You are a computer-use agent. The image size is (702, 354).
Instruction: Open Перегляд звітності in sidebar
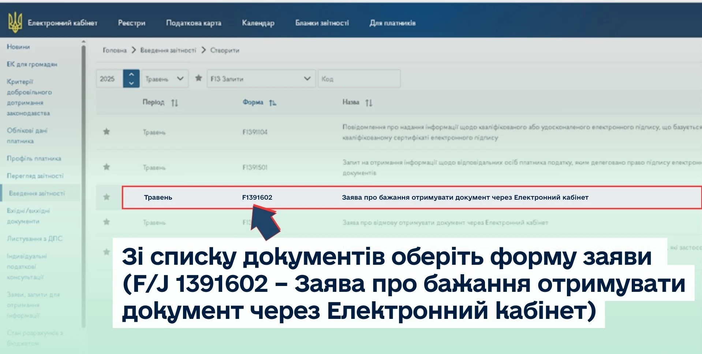(x=35, y=176)
